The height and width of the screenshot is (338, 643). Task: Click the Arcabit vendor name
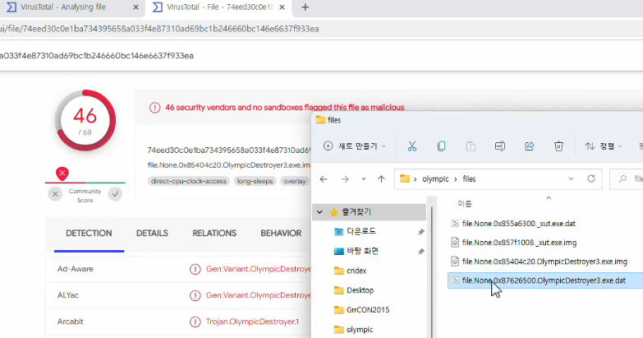[x=71, y=322]
